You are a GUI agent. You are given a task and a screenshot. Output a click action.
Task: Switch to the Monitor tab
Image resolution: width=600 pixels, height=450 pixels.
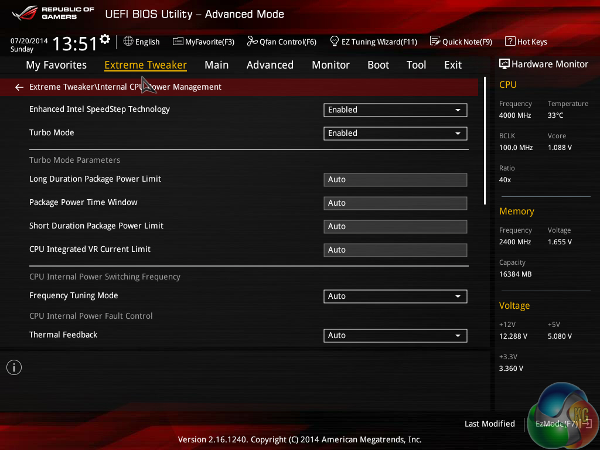coord(330,65)
